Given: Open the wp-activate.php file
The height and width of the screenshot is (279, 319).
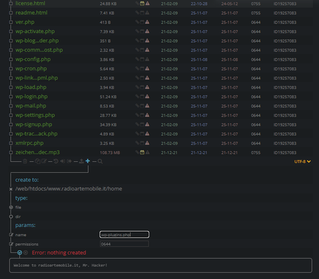Looking at the screenshot, I should tap(35, 31).
